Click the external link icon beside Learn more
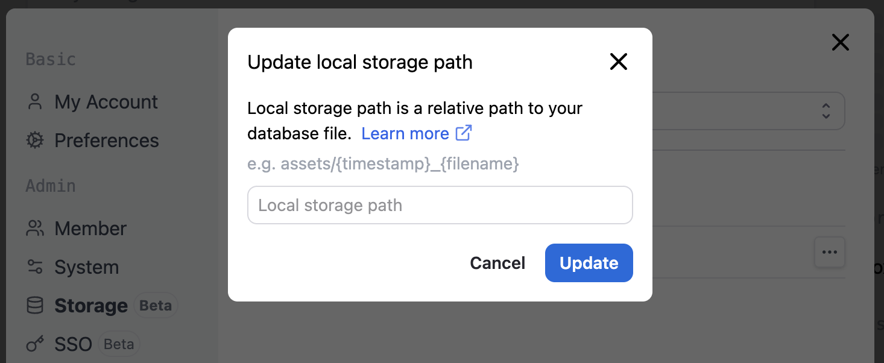 pyautogui.click(x=463, y=133)
